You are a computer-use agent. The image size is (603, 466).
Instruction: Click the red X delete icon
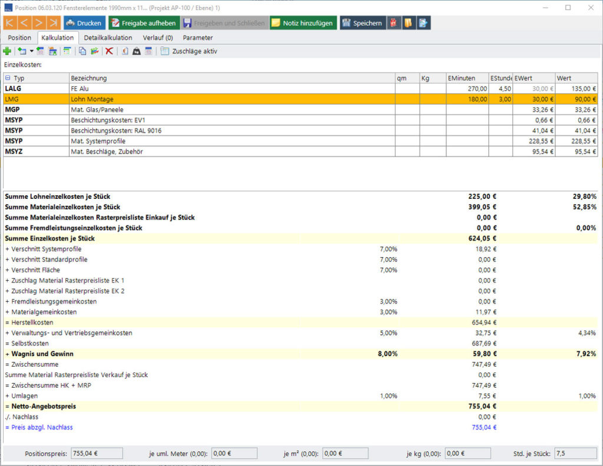(x=109, y=51)
